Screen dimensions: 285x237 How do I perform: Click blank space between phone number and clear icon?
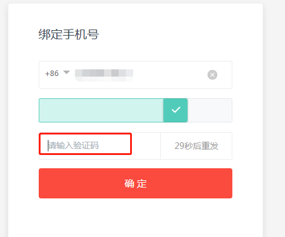[170, 75]
